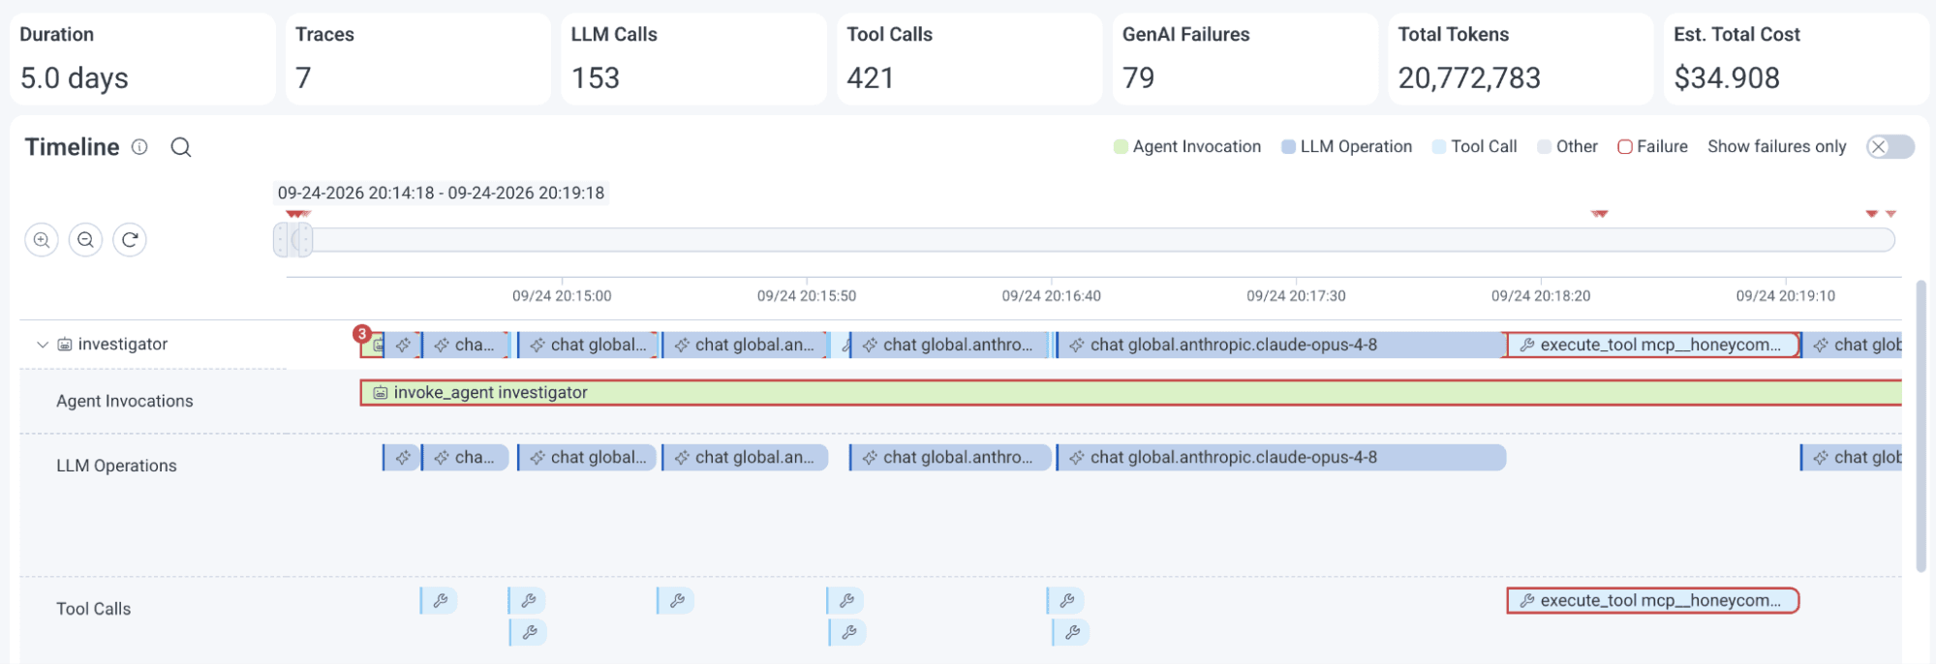Image resolution: width=1936 pixels, height=665 pixels.
Task: Click the Traces card showing 7
Action: click(418, 59)
